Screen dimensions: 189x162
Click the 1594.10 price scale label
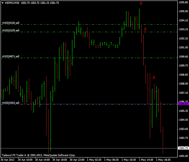point(184,21)
